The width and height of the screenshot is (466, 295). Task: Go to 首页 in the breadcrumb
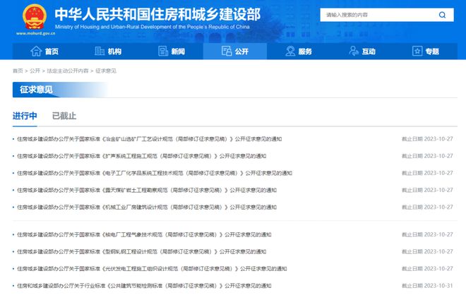pyautogui.click(x=18, y=71)
